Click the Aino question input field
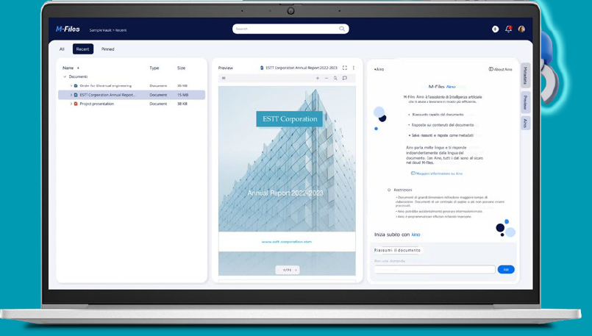 click(x=434, y=270)
